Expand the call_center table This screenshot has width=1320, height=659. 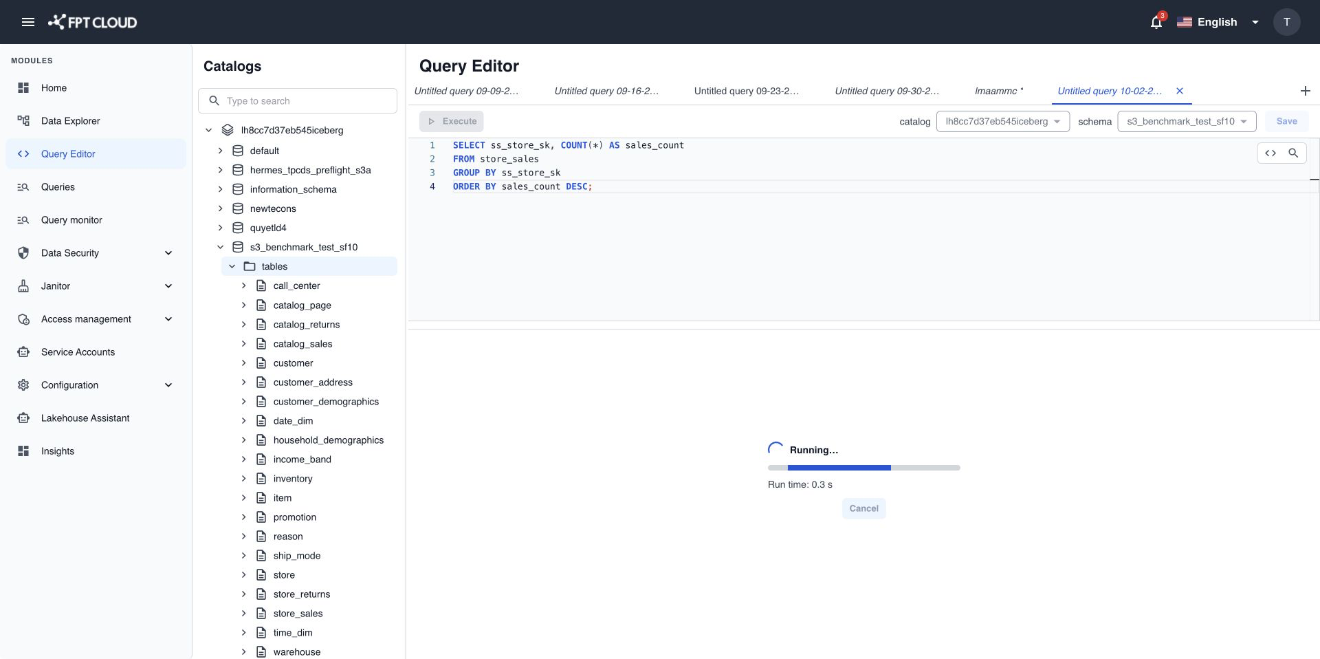tap(243, 285)
